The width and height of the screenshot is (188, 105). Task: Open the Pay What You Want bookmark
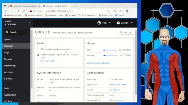click(x=13, y=15)
